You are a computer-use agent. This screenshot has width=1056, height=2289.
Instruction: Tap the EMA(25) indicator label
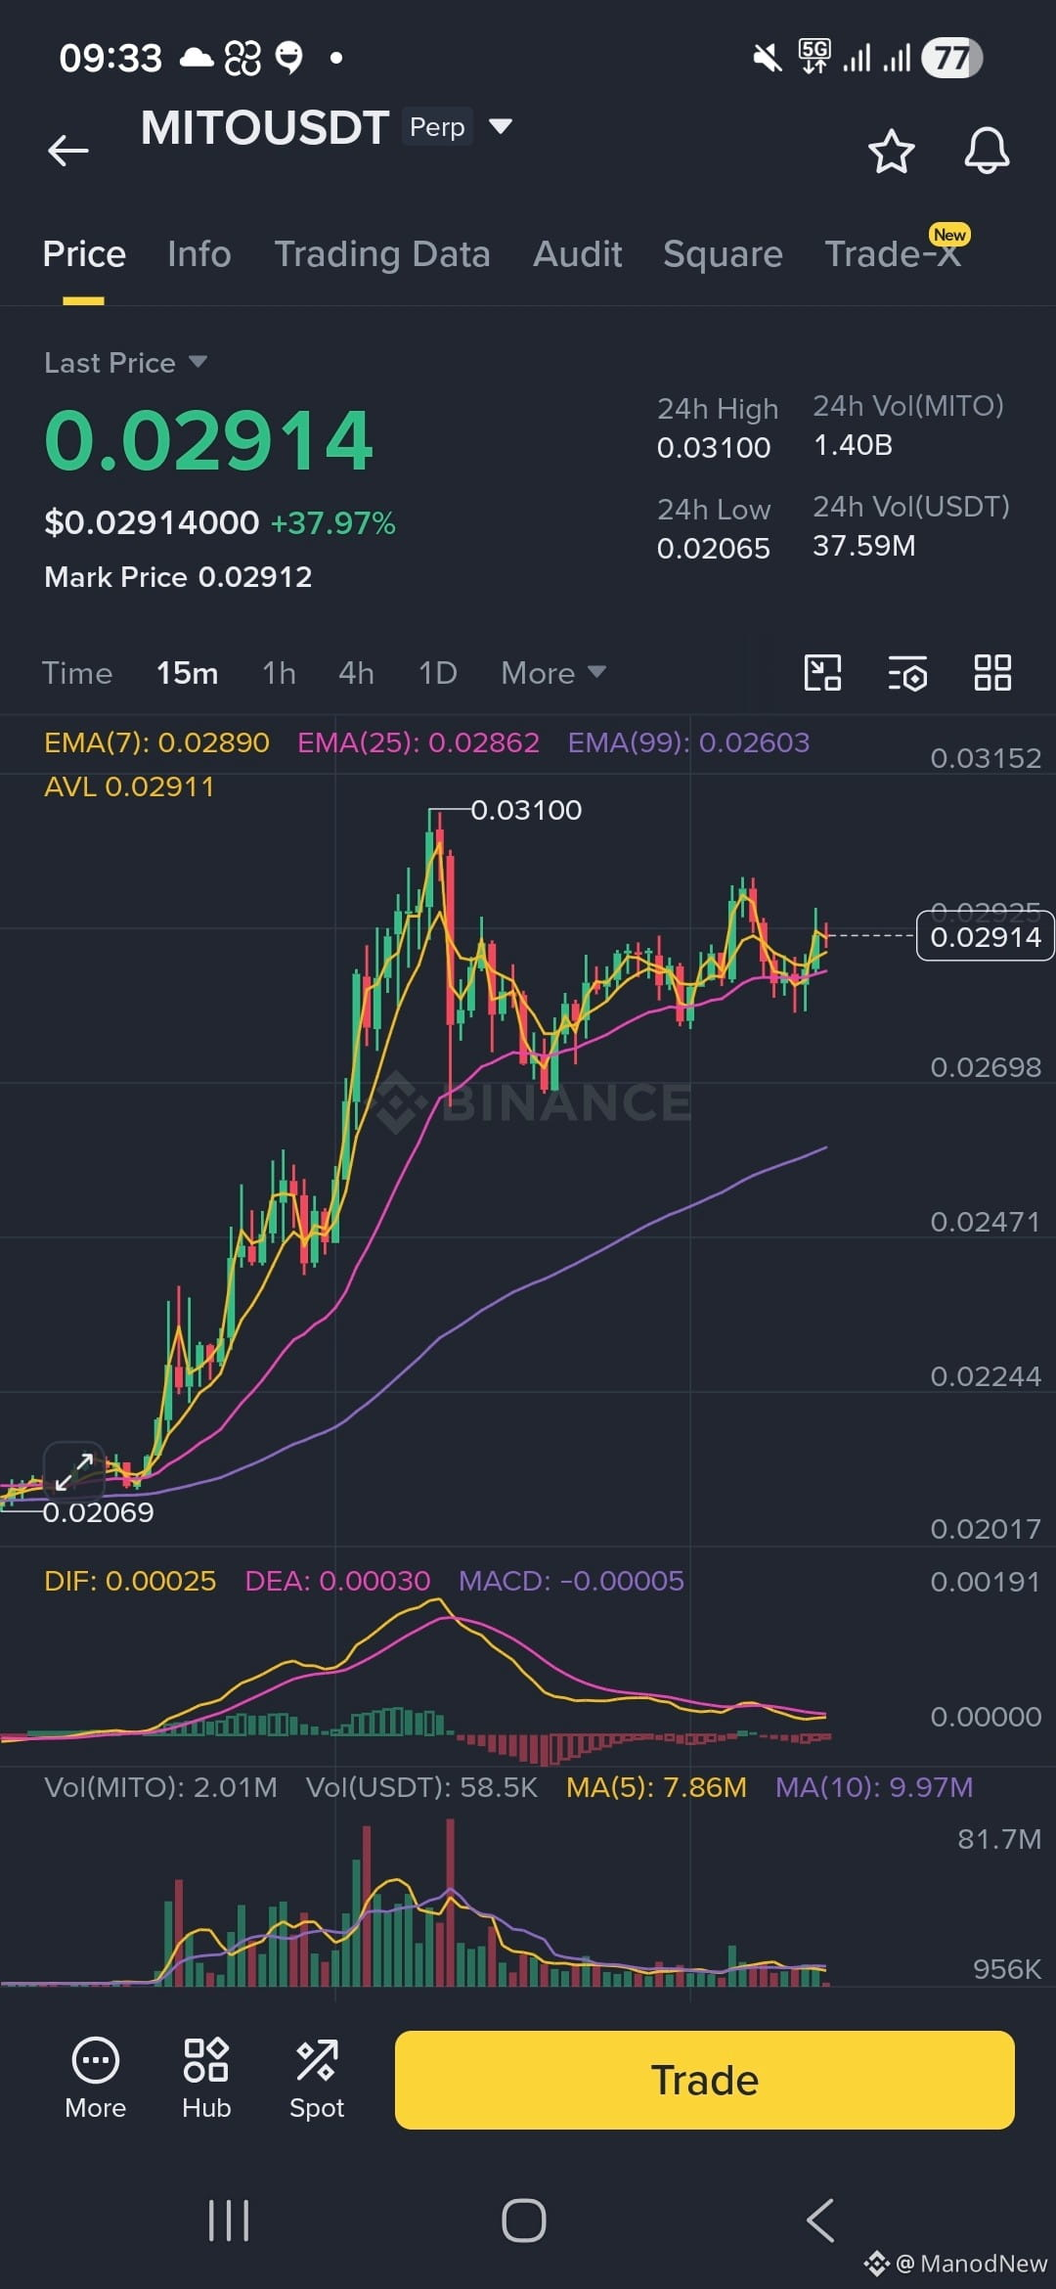click(x=418, y=742)
